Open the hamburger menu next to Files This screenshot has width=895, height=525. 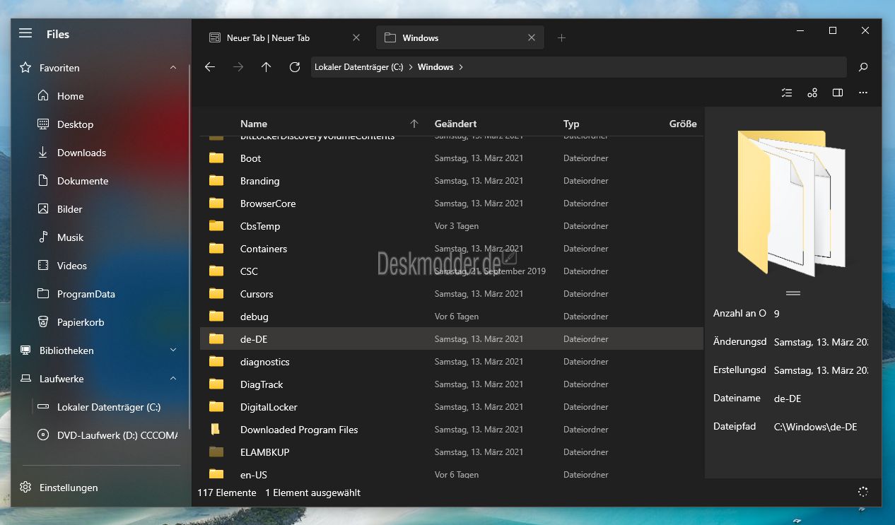click(25, 33)
